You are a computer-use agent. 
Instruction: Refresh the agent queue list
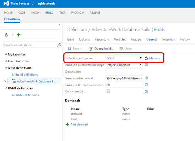coord(146,58)
